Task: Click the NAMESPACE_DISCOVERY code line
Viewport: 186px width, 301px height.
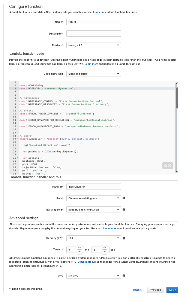Action: tap(64, 104)
